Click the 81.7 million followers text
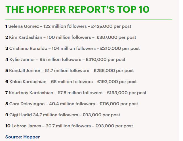The height and width of the screenshot is (141, 183). coord(67,71)
